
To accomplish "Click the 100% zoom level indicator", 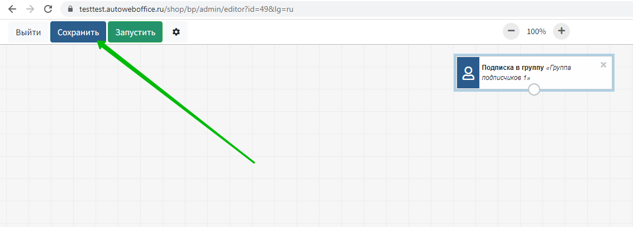I will 536,31.
